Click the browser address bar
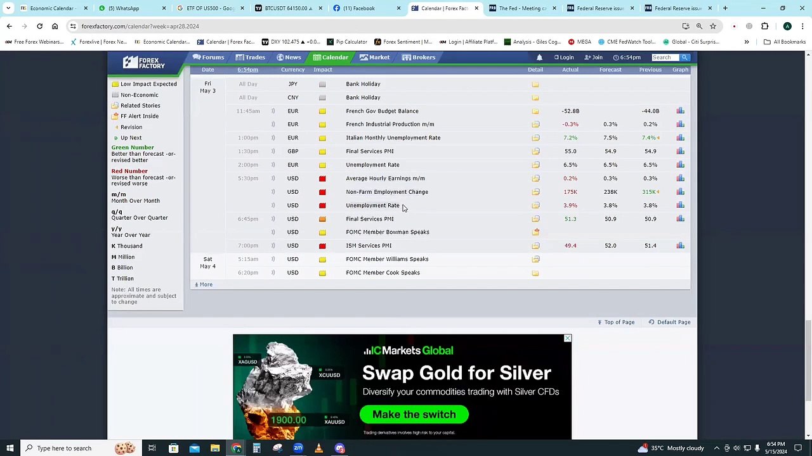The height and width of the screenshot is (456, 812). [x=374, y=26]
